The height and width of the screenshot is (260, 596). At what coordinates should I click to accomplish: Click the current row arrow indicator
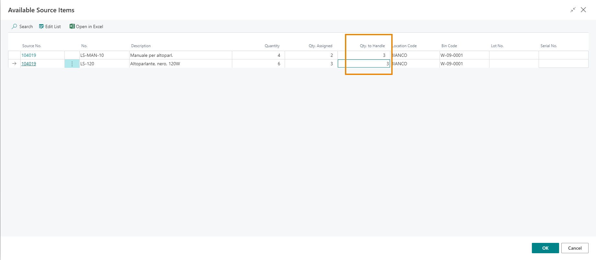click(14, 64)
